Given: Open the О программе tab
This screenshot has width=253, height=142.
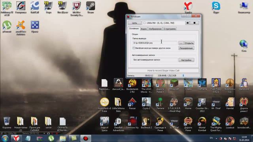Looking at the screenshot, I should [170, 29].
